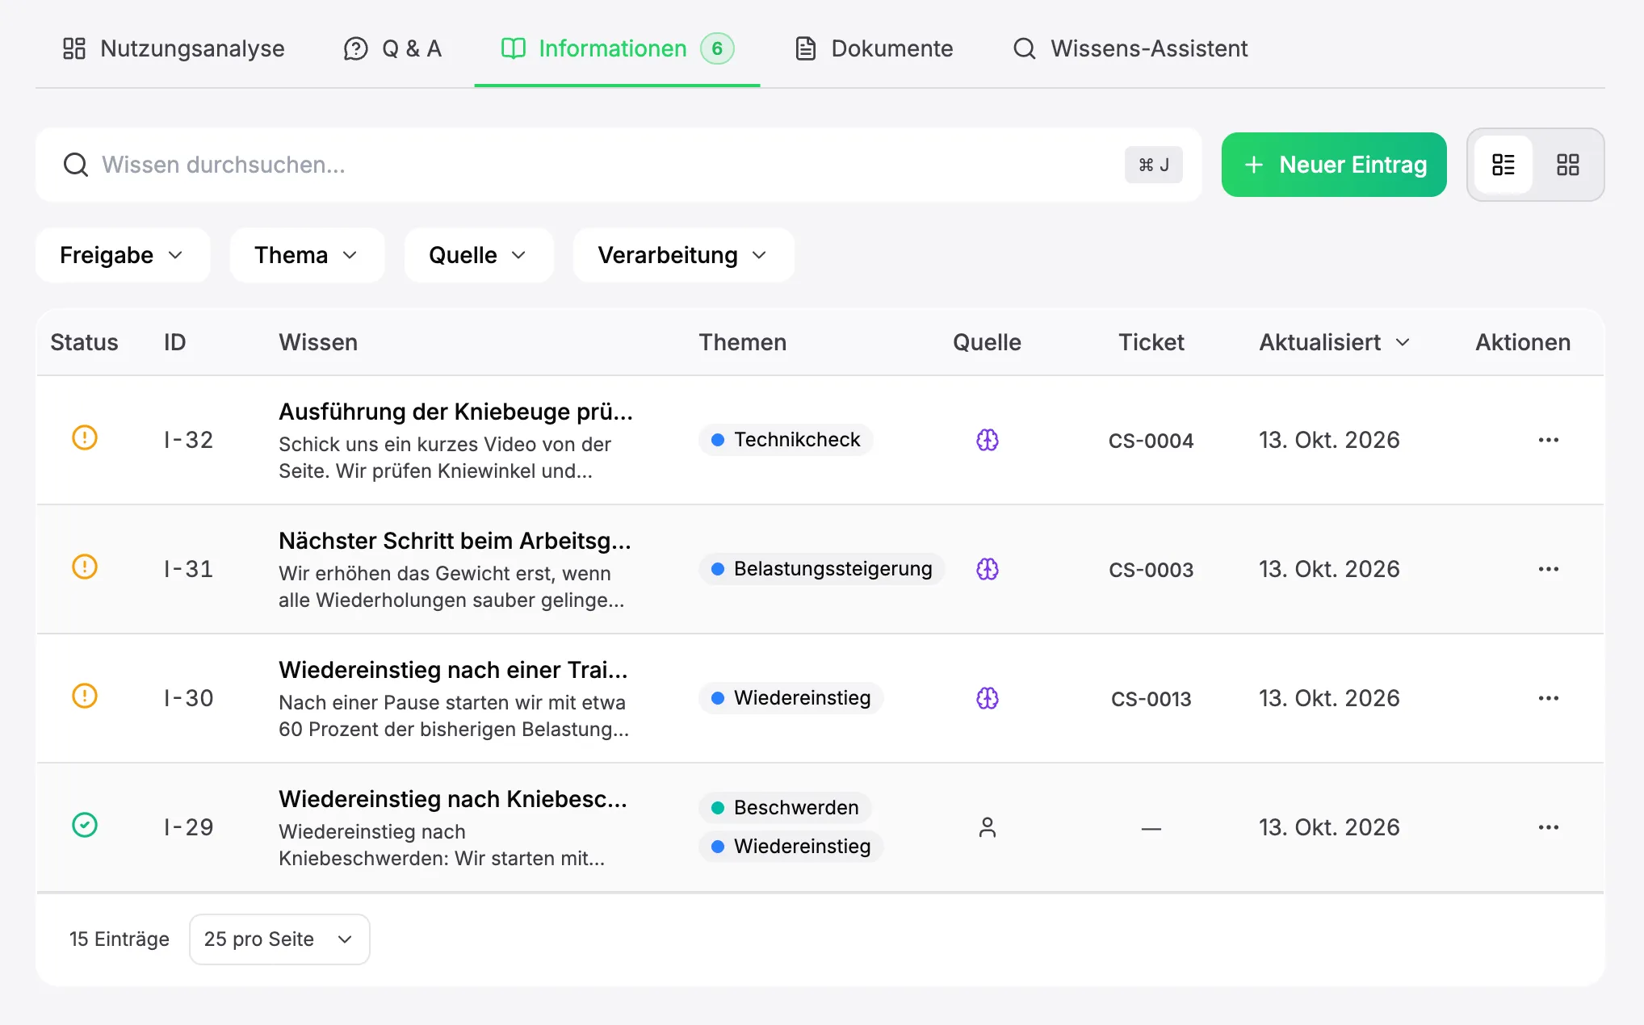Click the AI brain source icon for CS-0013

(987, 698)
